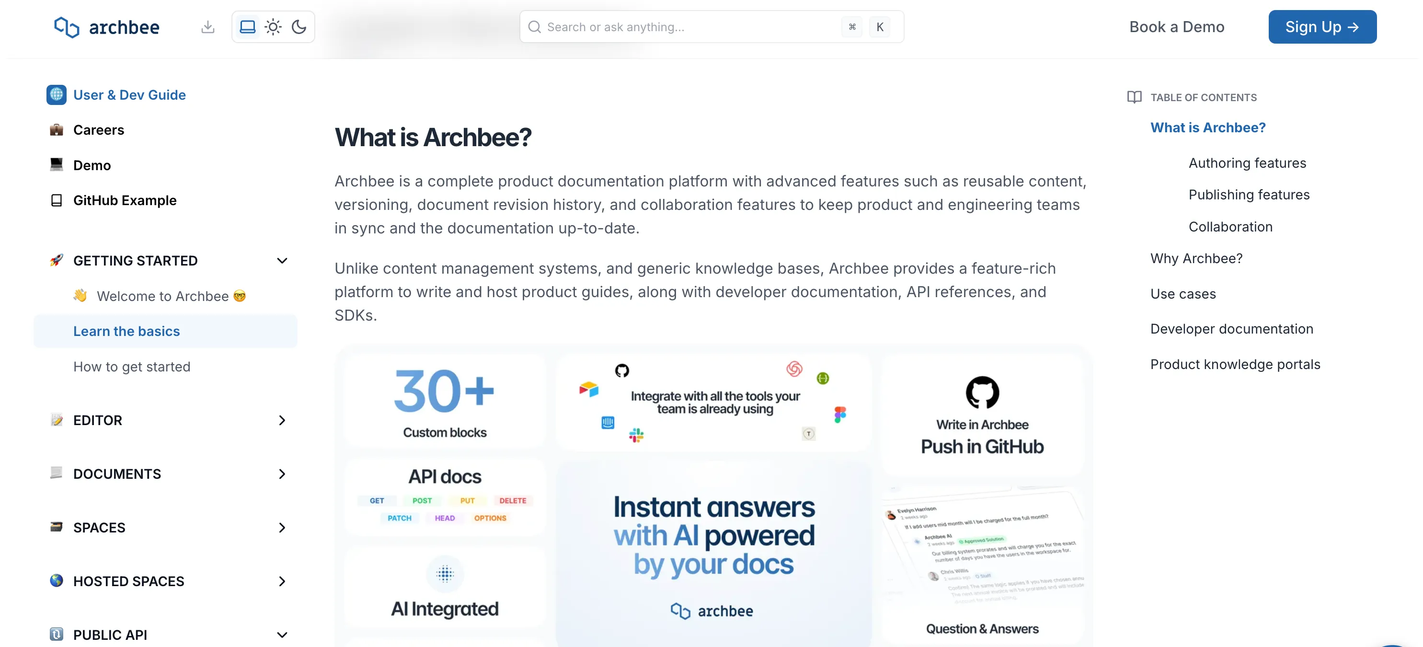Click the search magnifier icon
This screenshot has height=647, width=1423.
534,27
